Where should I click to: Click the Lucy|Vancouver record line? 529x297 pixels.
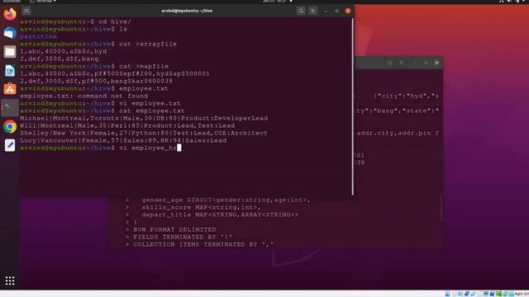(x=123, y=140)
